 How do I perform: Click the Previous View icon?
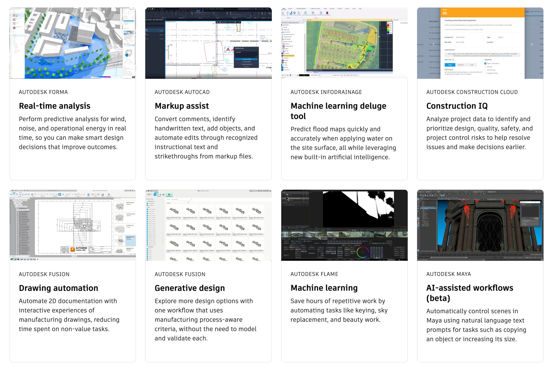point(321,13)
